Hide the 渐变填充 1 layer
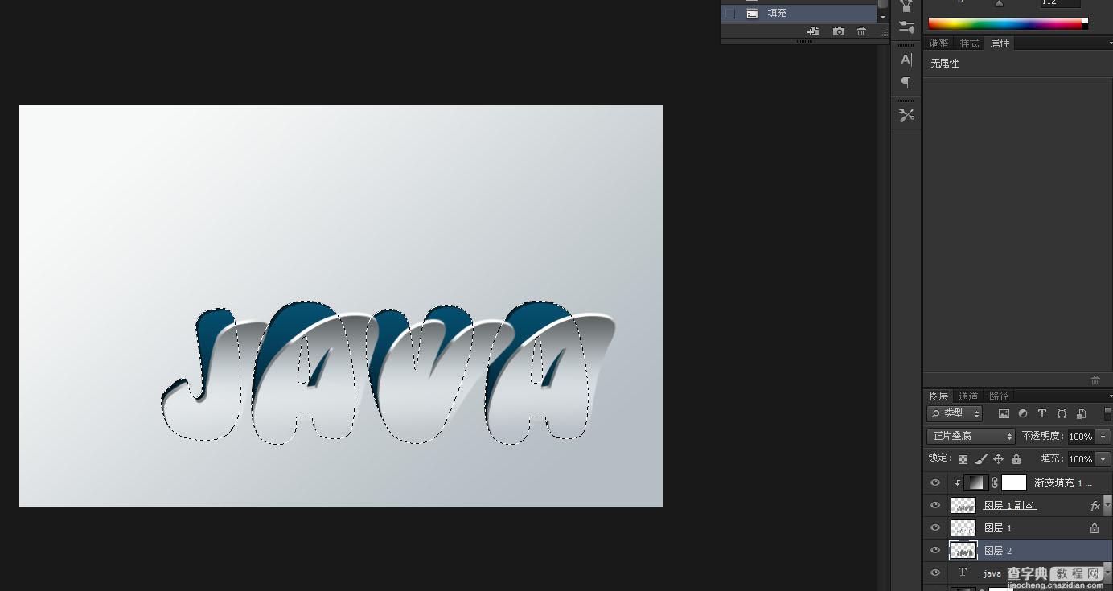The height and width of the screenshot is (591, 1113). pyautogui.click(x=934, y=482)
